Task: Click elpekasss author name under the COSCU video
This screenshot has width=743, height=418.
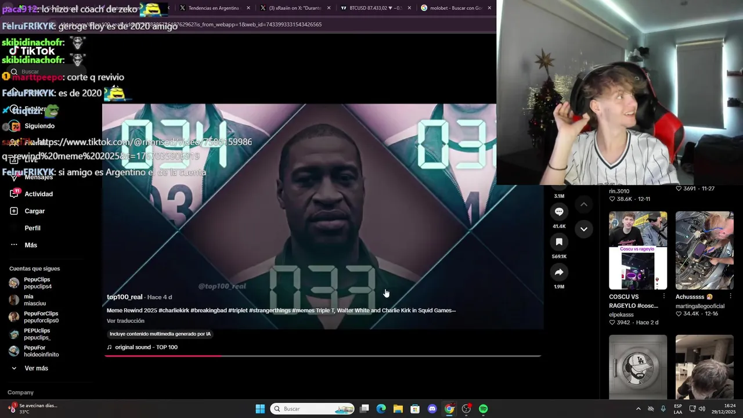Action: [x=621, y=315]
